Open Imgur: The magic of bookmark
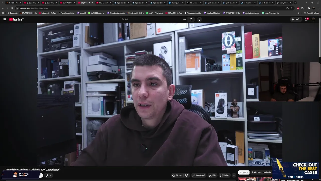This screenshot has height=181, width=321. [x=270, y=13]
